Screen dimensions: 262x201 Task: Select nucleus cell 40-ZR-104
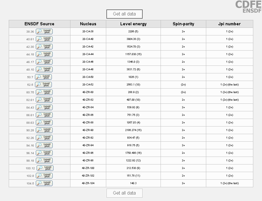point(88,183)
